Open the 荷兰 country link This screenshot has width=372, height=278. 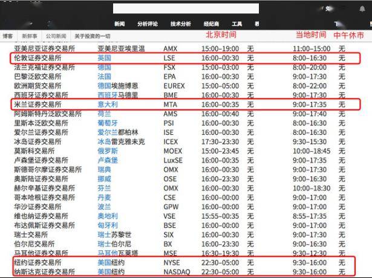(105, 114)
